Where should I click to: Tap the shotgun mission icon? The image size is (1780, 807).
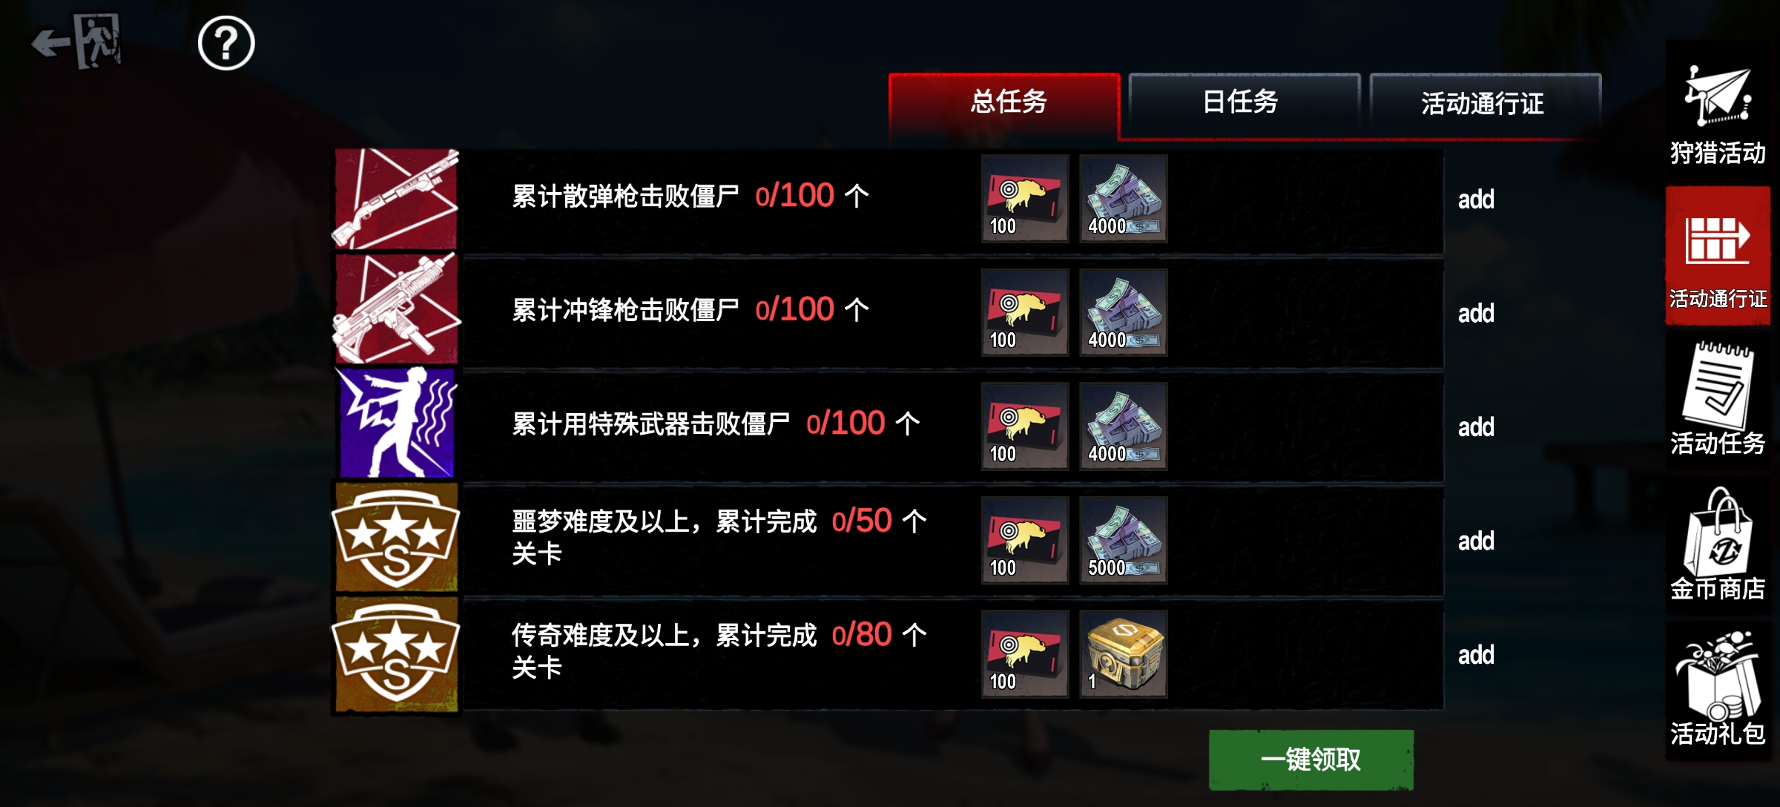[397, 199]
